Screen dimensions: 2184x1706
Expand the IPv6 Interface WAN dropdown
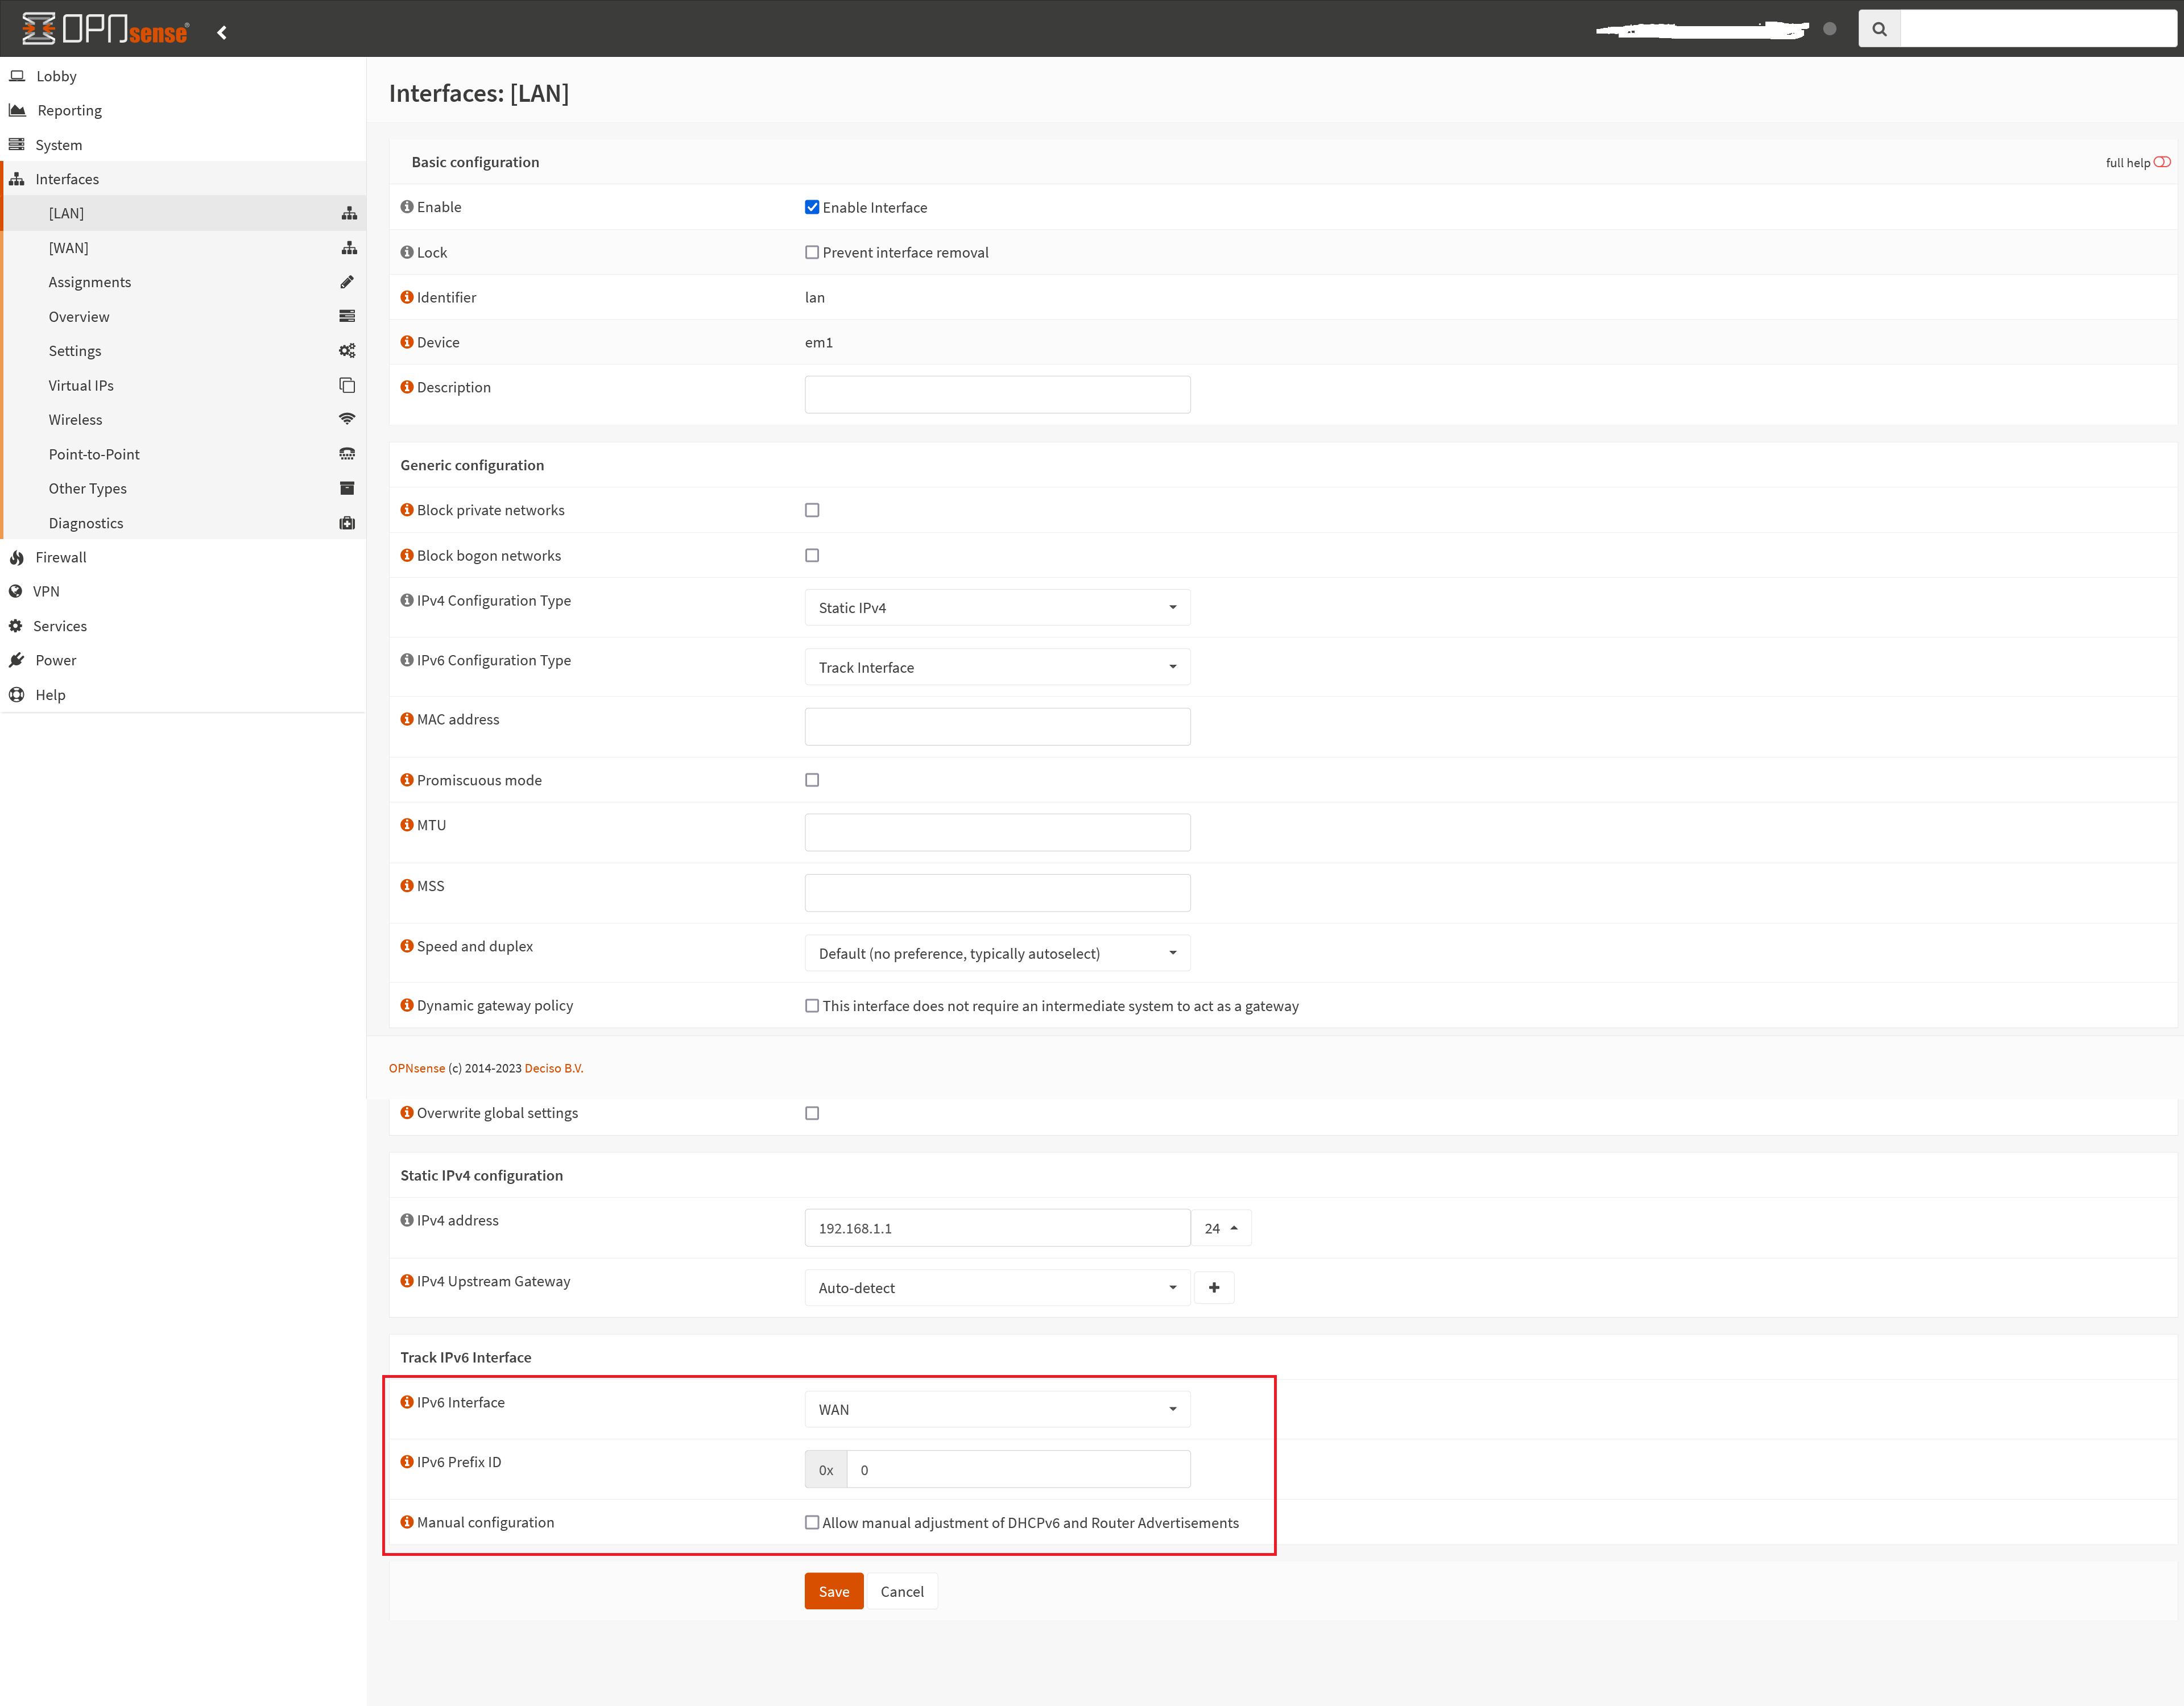point(997,1410)
